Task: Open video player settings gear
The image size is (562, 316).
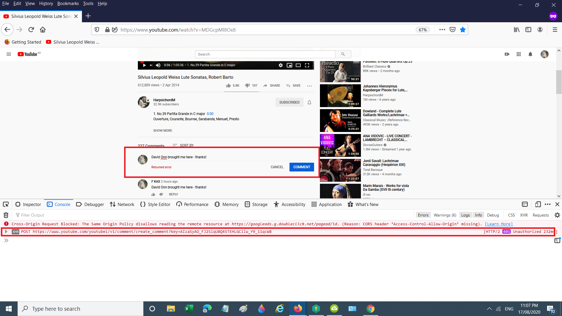Action: pos(281,65)
